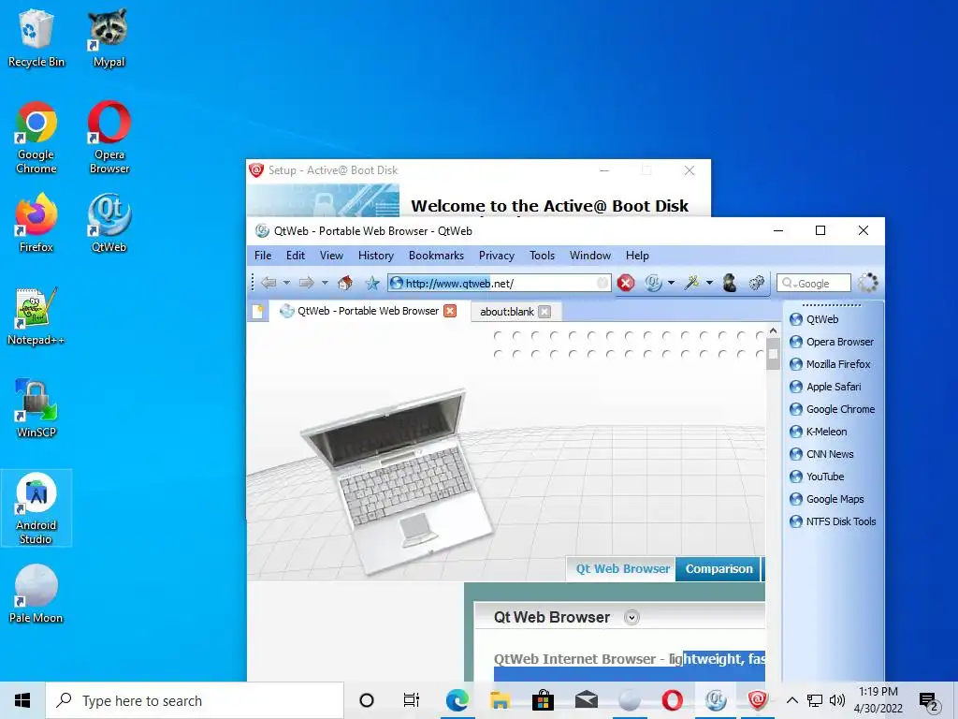Open the Window menu
The width and height of the screenshot is (958, 719).
click(x=590, y=256)
